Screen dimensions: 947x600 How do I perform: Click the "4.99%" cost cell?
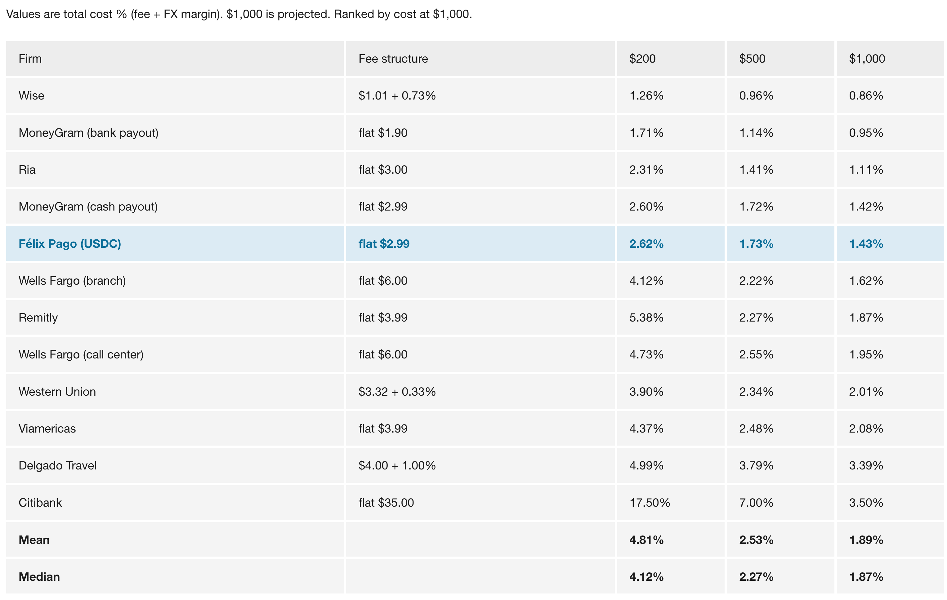click(671, 465)
